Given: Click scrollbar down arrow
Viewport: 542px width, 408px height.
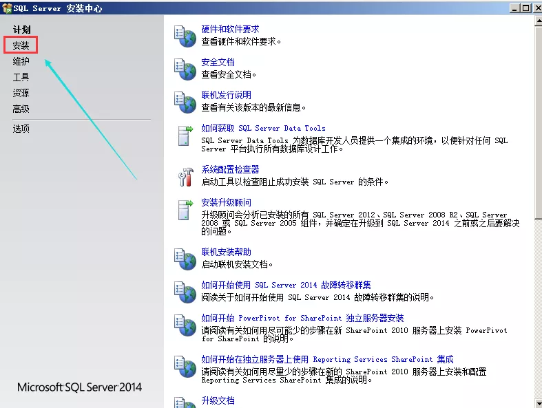Looking at the screenshot, I should coord(538,403).
